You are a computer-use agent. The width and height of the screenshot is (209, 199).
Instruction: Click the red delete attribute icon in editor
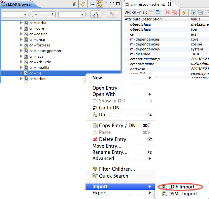point(167,12)
